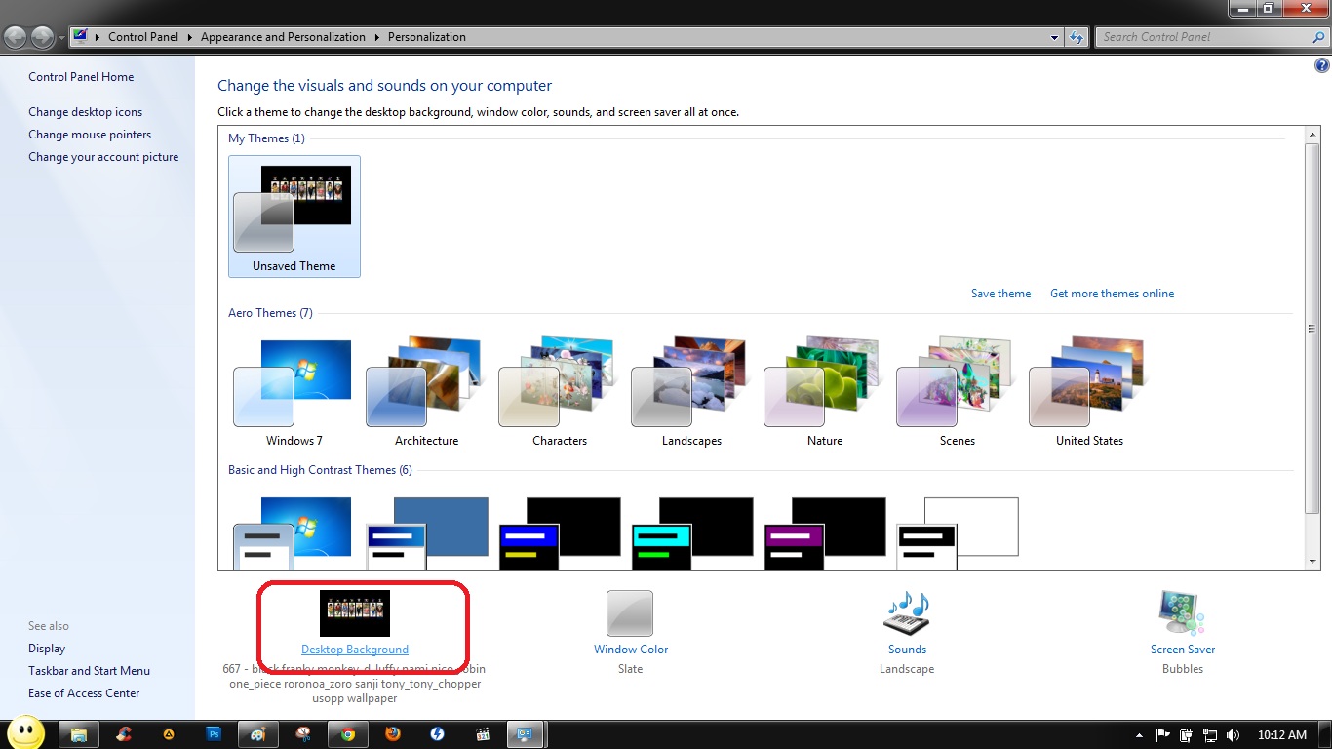Open the Desktop Background link

(355, 650)
